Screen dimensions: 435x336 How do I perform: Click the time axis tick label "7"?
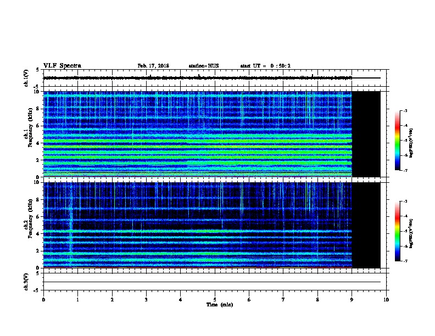pos(283,299)
